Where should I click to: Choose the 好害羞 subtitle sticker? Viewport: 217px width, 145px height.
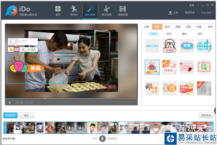[170, 46]
